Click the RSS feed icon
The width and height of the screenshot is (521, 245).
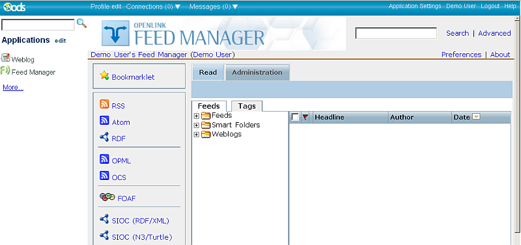(x=104, y=104)
